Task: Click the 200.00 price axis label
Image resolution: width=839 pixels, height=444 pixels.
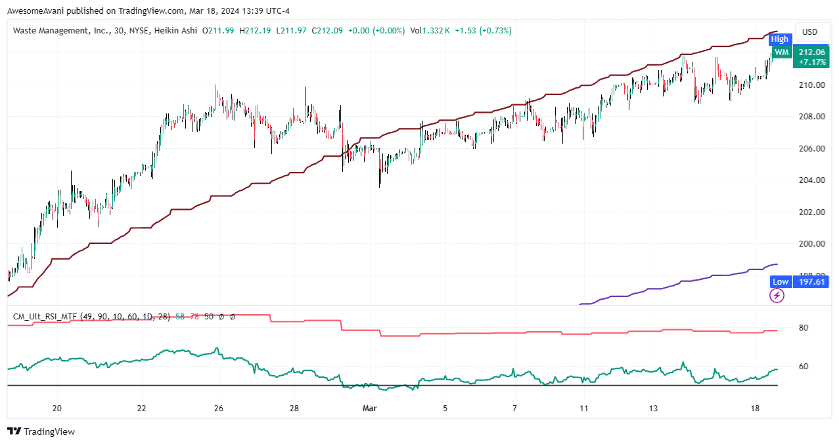Action: (812, 243)
